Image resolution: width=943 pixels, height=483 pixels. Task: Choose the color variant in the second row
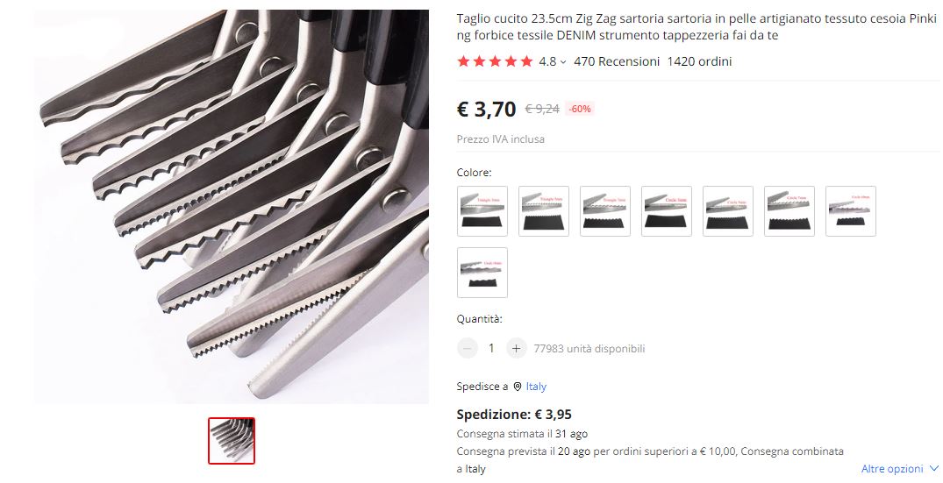482,272
